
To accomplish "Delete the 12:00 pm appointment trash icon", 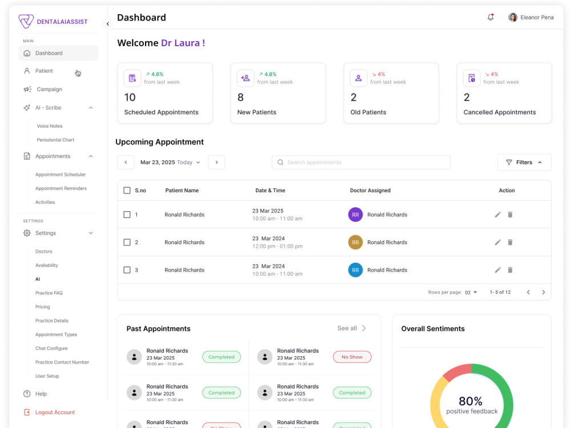I will [x=510, y=243].
